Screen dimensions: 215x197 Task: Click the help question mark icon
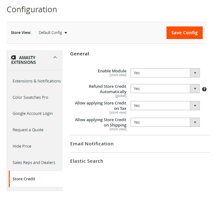(x=204, y=89)
